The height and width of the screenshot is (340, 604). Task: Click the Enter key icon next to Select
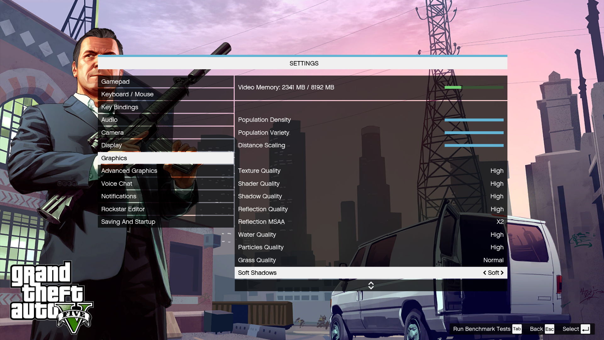585,329
